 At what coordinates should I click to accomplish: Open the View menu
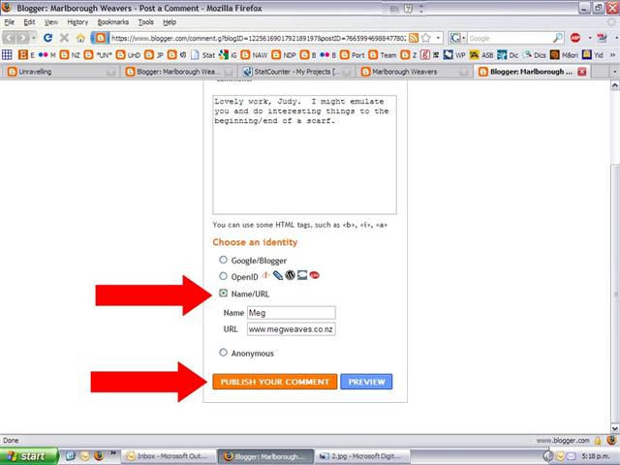50,22
